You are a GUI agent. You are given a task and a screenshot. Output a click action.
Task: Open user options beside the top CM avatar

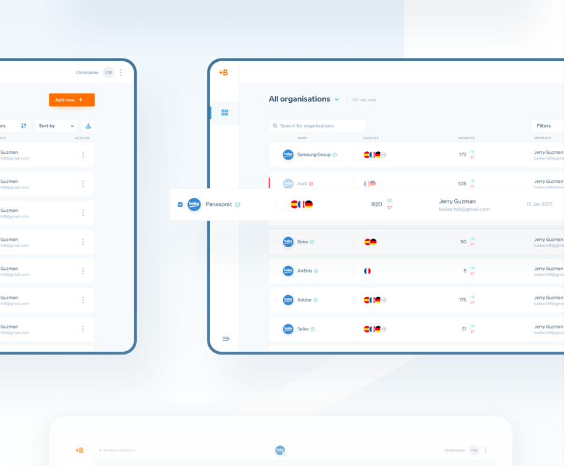pyautogui.click(x=121, y=73)
